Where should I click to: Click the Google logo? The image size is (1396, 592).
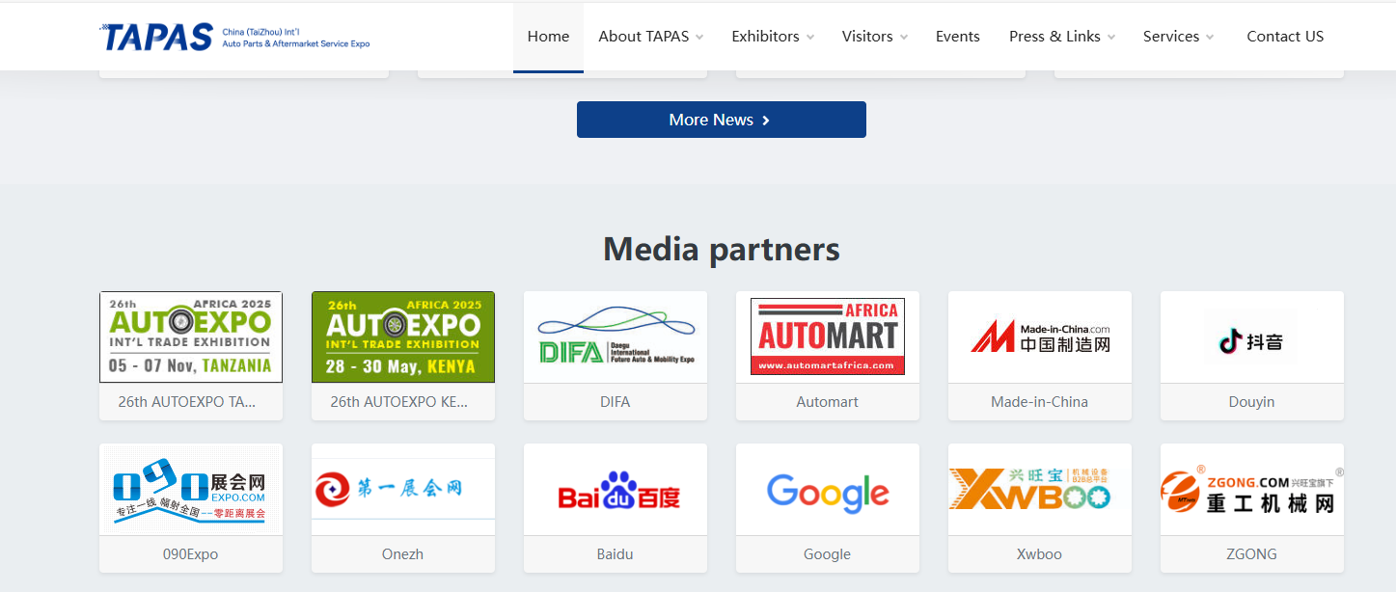tap(828, 490)
